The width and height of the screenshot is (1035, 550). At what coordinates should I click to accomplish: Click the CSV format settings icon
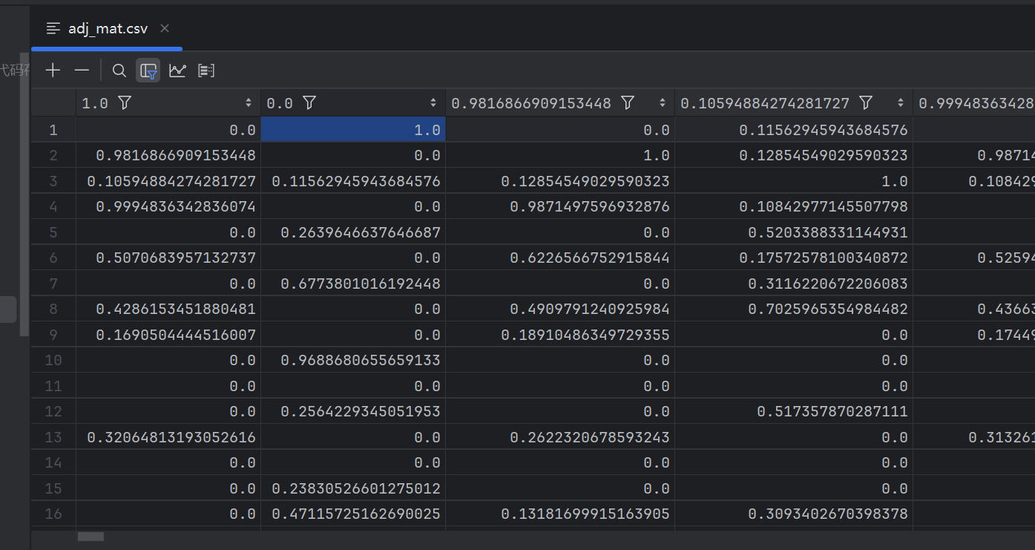pyautogui.click(x=206, y=71)
